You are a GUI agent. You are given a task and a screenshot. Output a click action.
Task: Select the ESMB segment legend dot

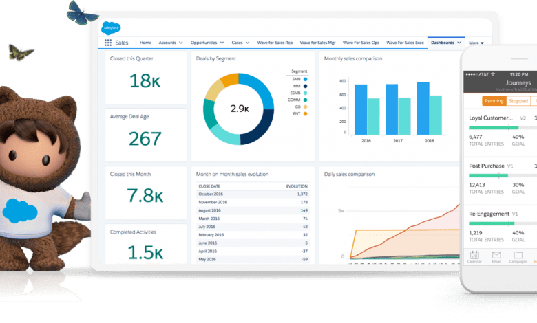click(305, 93)
